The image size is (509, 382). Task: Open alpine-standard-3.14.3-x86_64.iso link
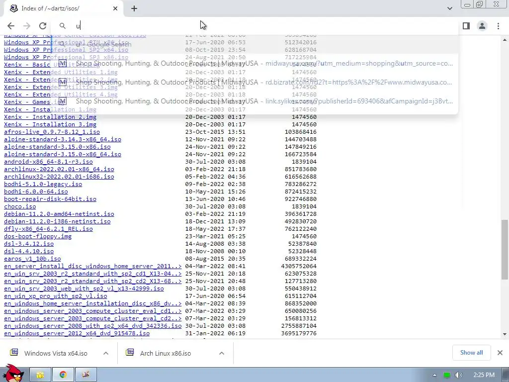click(63, 139)
